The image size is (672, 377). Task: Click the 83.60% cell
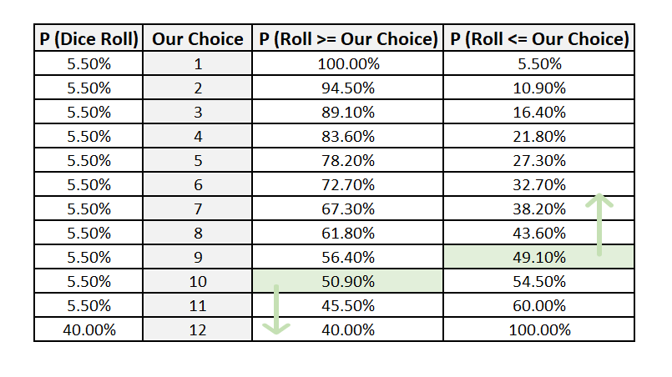point(347,136)
